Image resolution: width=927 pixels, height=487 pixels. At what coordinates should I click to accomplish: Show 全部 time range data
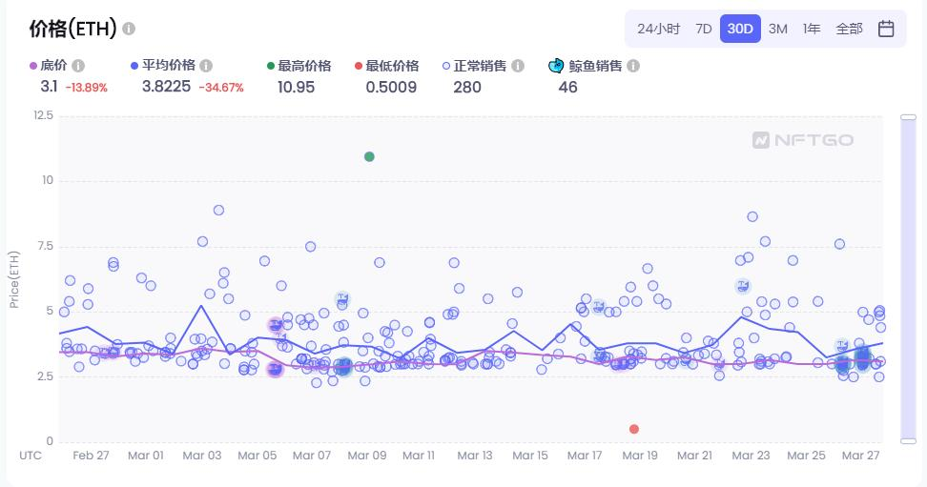tap(849, 29)
